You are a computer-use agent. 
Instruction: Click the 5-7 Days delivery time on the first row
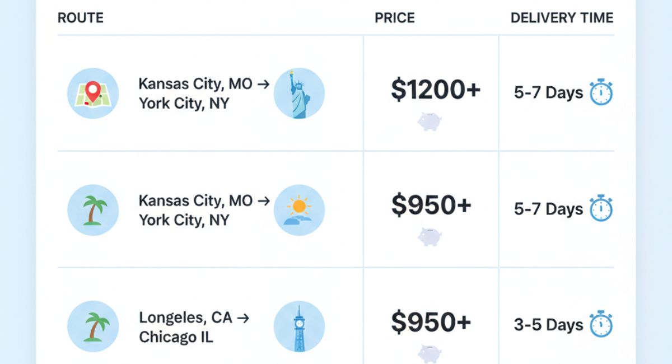click(x=549, y=92)
